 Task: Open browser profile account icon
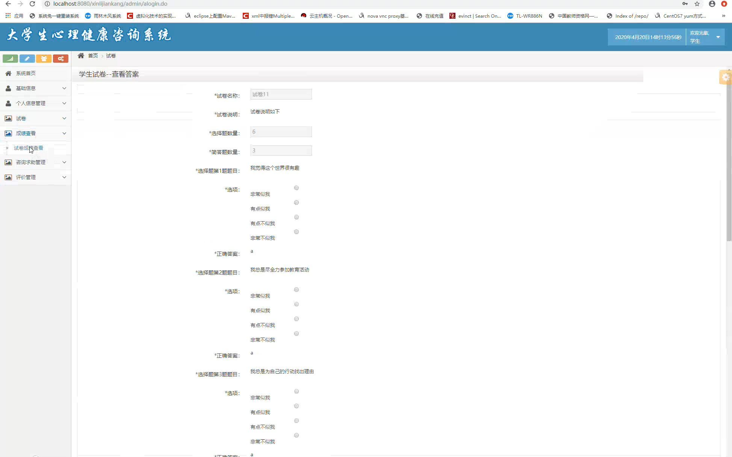click(x=712, y=4)
